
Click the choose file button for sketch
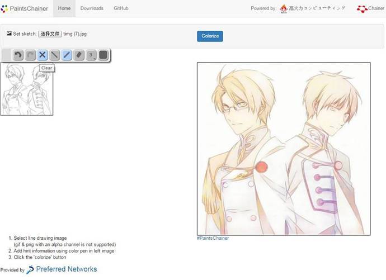click(50, 34)
